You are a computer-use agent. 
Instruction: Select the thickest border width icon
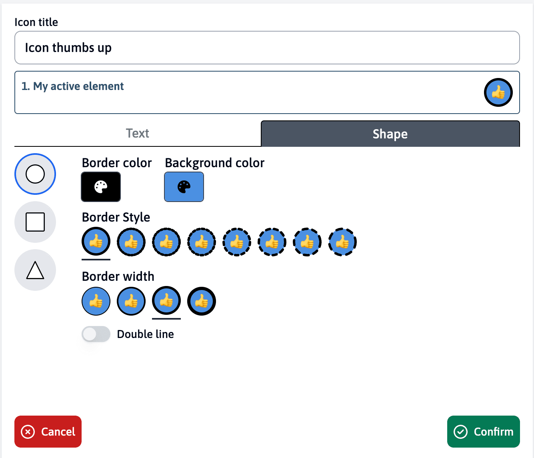pyautogui.click(x=202, y=301)
